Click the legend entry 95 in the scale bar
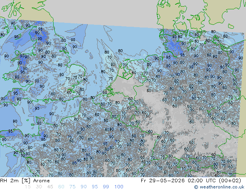The width and height of the screenshot is (246, 190). coord(95,187)
